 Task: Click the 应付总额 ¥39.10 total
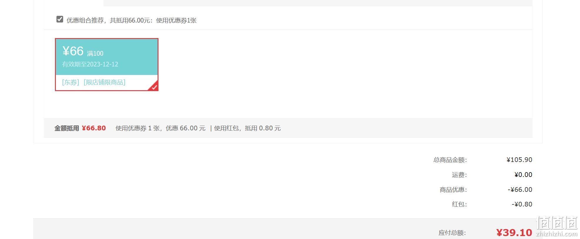coord(514,233)
